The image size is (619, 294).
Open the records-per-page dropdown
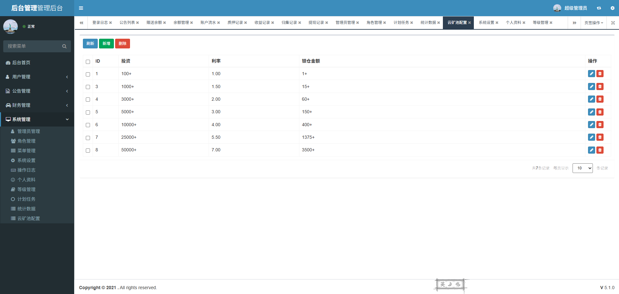pyautogui.click(x=582, y=168)
